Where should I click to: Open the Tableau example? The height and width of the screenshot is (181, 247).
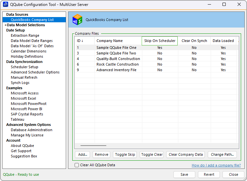click(17, 119)
